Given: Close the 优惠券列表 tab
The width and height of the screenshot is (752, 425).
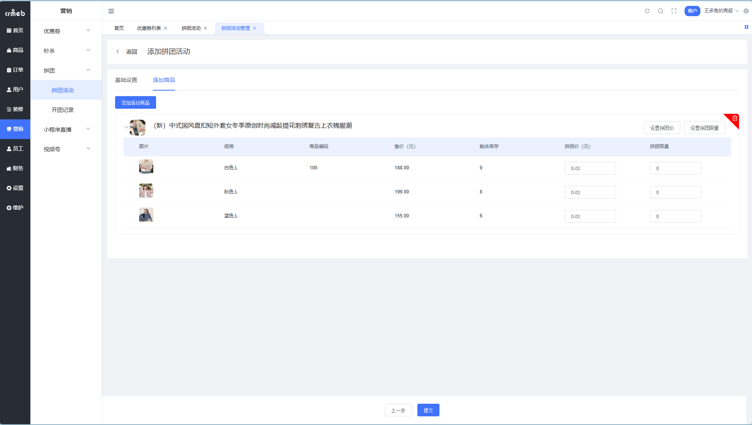Looking at the screenshot, I should tap(166, 28).
